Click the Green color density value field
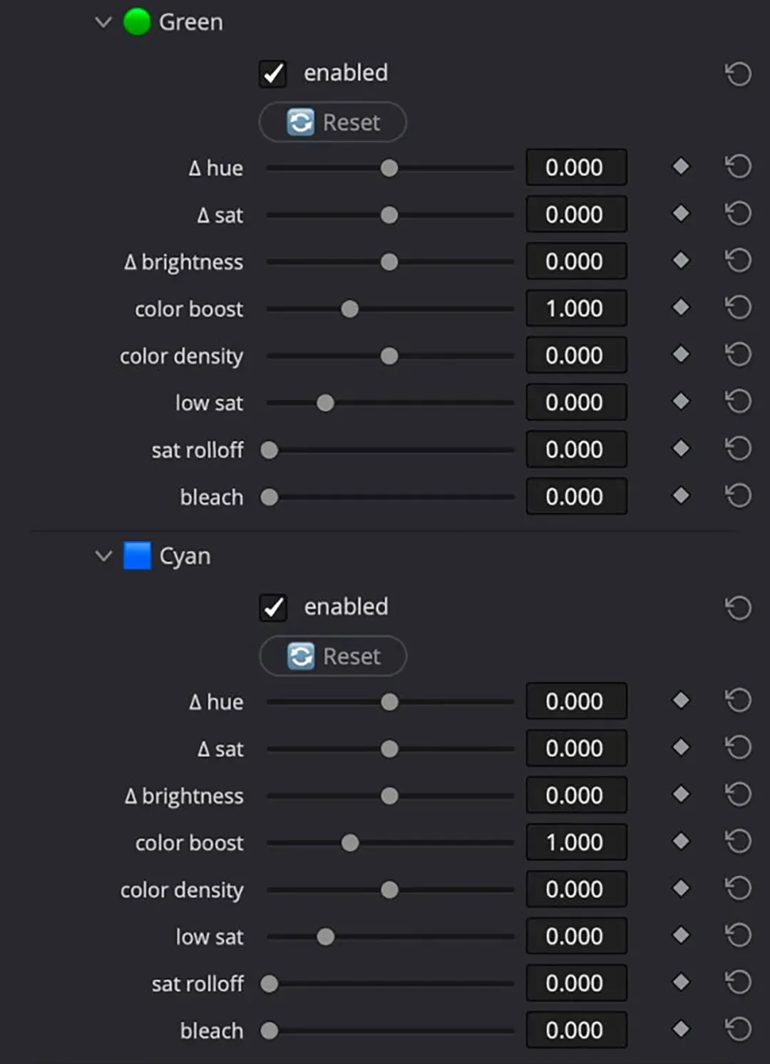Image resolution: width=770 pixels, height=1064 pixels. 576,355
